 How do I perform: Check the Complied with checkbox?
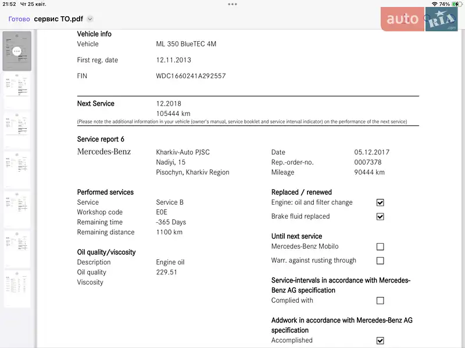tap(380, 300)
